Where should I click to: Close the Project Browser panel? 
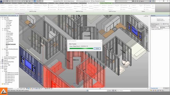click(x=18, y=16)
